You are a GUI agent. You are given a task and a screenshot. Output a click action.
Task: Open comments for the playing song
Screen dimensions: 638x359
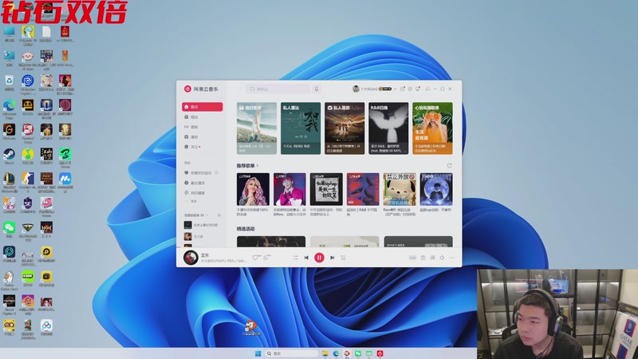pos(266,258)
